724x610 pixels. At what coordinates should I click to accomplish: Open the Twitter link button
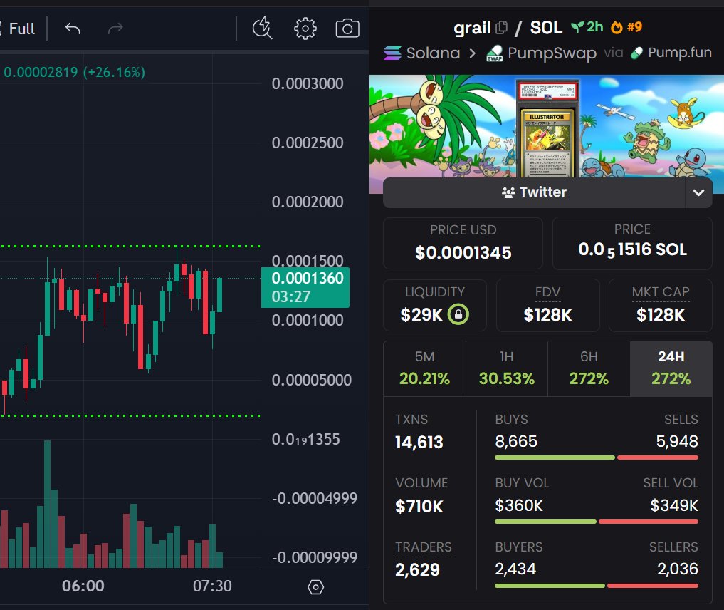pos(534,192)
